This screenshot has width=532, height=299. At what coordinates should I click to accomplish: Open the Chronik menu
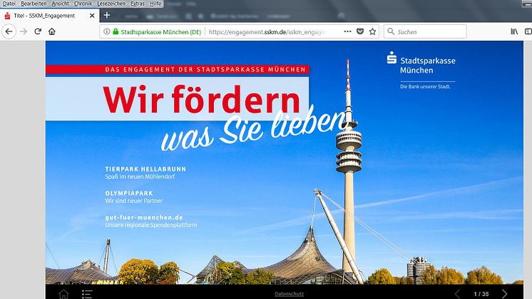[83, 4]
